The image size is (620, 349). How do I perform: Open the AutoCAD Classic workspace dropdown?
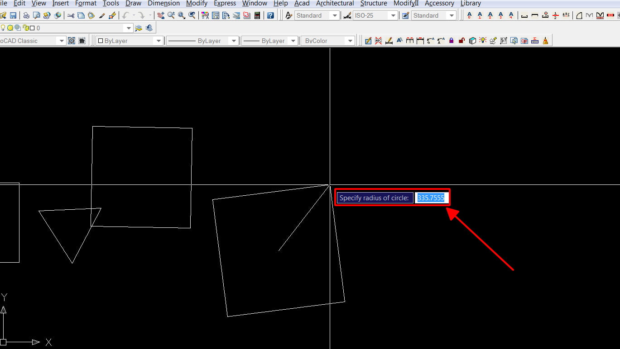(62, 41)
